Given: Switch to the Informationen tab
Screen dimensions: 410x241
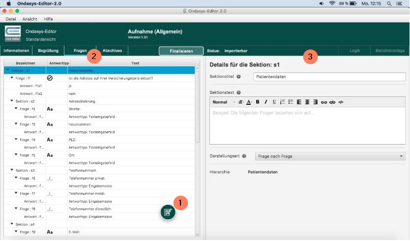Looking at the screenshot, I should [x=16, y=51].
